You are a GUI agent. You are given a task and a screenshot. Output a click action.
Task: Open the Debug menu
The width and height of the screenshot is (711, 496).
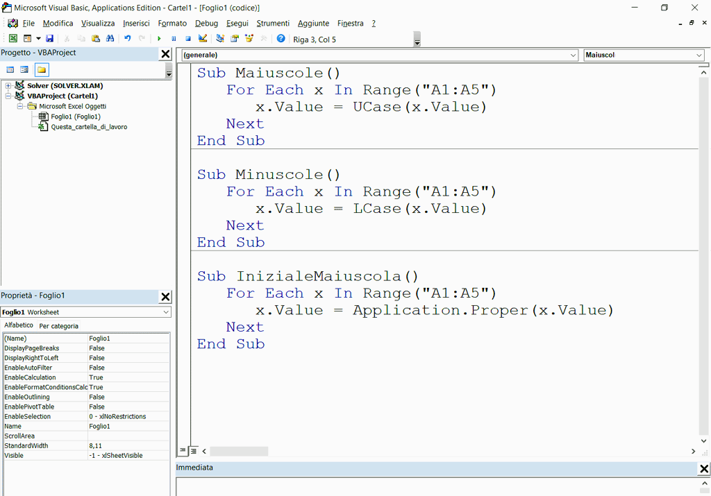coord(206,23)
